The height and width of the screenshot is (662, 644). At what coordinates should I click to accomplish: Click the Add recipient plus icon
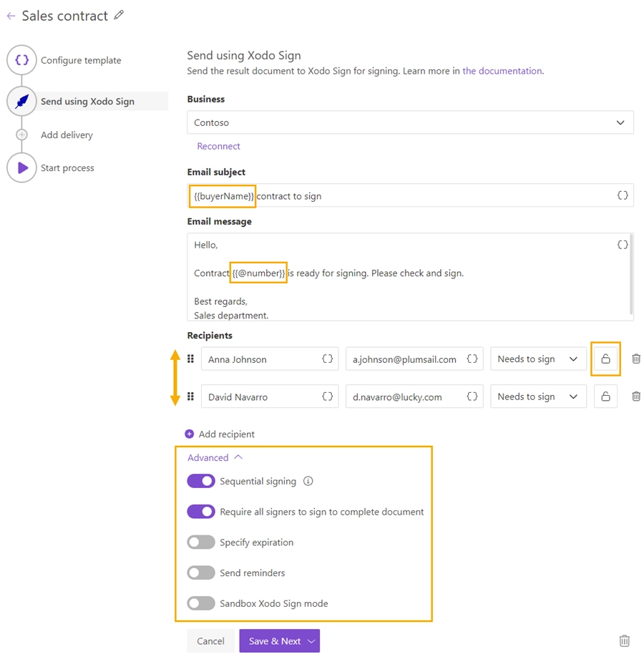pyautogui.click(x=190, y=434)
